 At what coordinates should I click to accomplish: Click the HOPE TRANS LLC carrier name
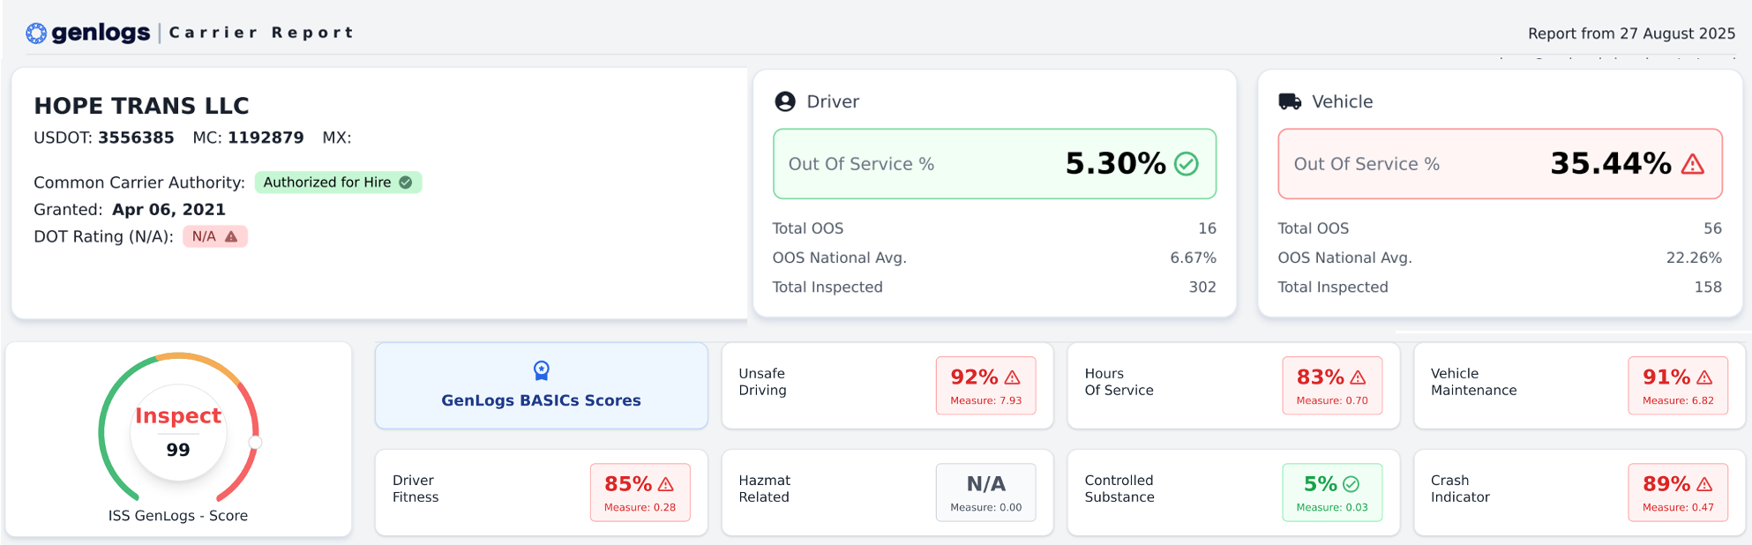click(141, 106)
